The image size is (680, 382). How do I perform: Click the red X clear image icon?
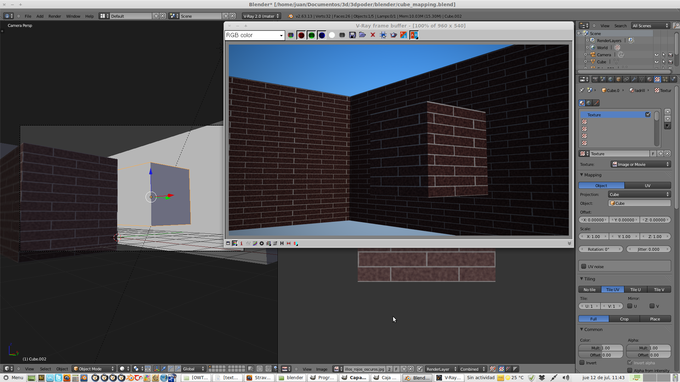(373, 35)
